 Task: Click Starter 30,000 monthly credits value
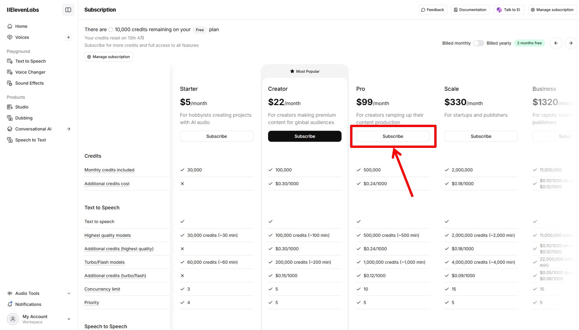pos(195,170)
